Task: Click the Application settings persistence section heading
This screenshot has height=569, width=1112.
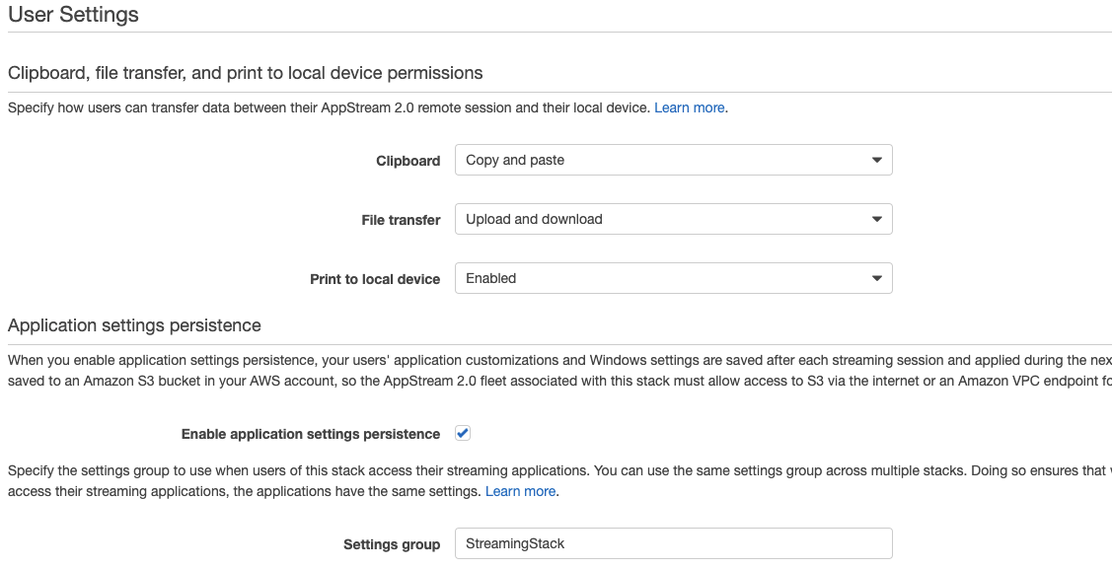Action: (x=134, y=325)
